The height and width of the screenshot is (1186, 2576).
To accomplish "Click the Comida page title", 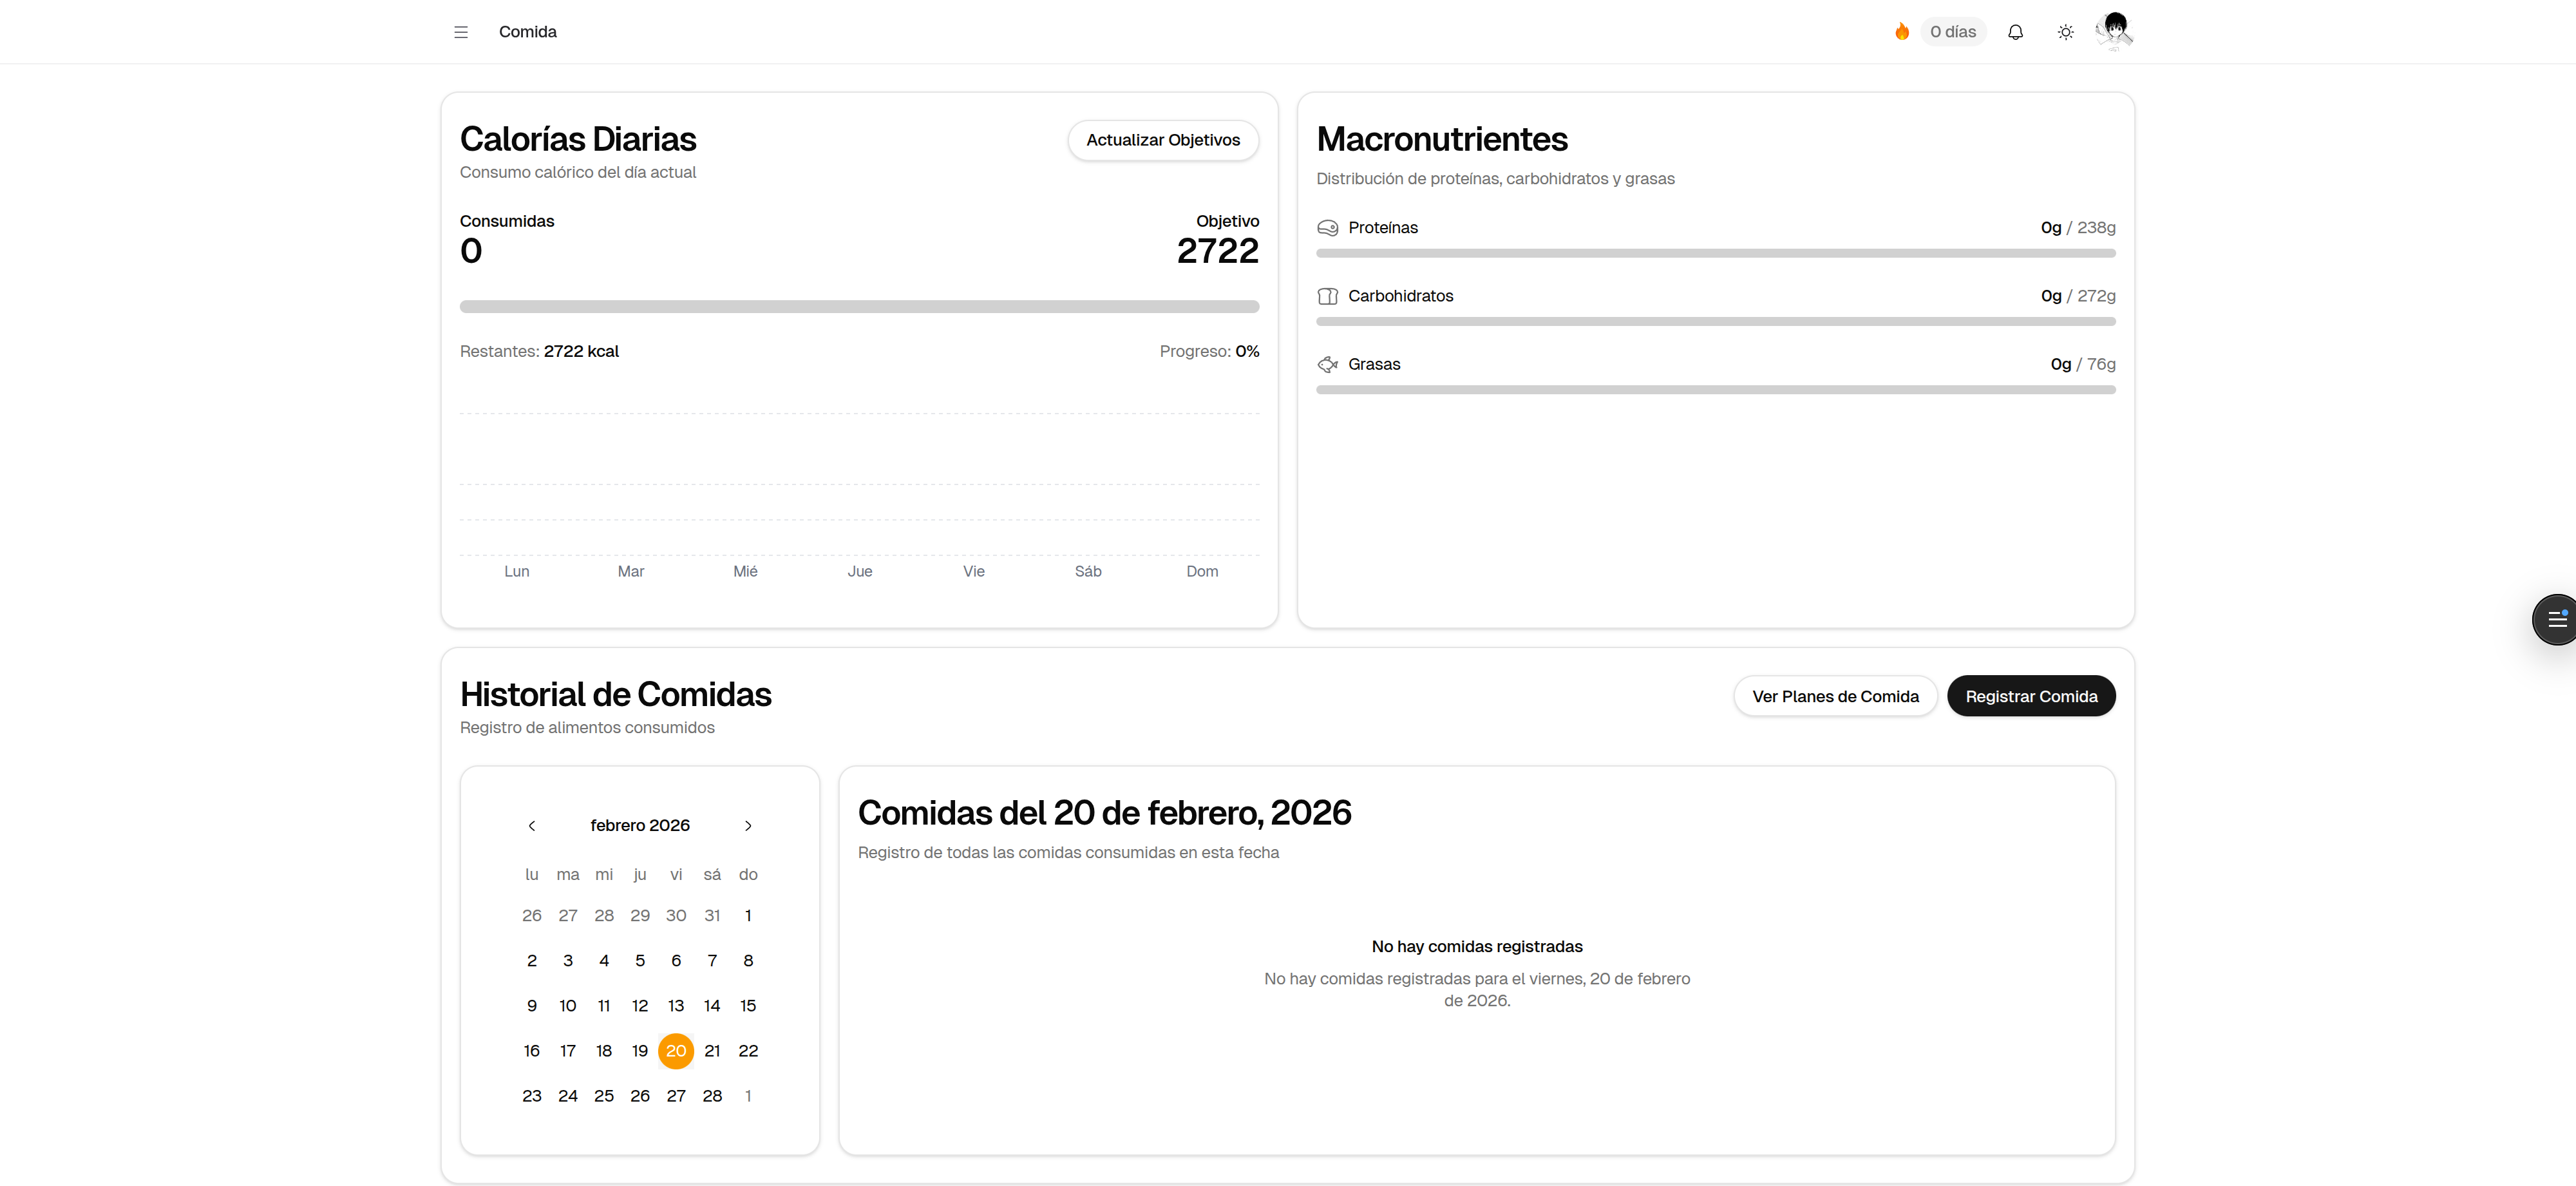I will (528, 31).
